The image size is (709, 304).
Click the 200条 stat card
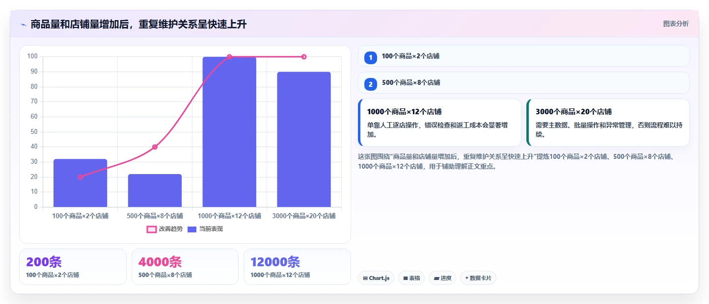[73, 267]
